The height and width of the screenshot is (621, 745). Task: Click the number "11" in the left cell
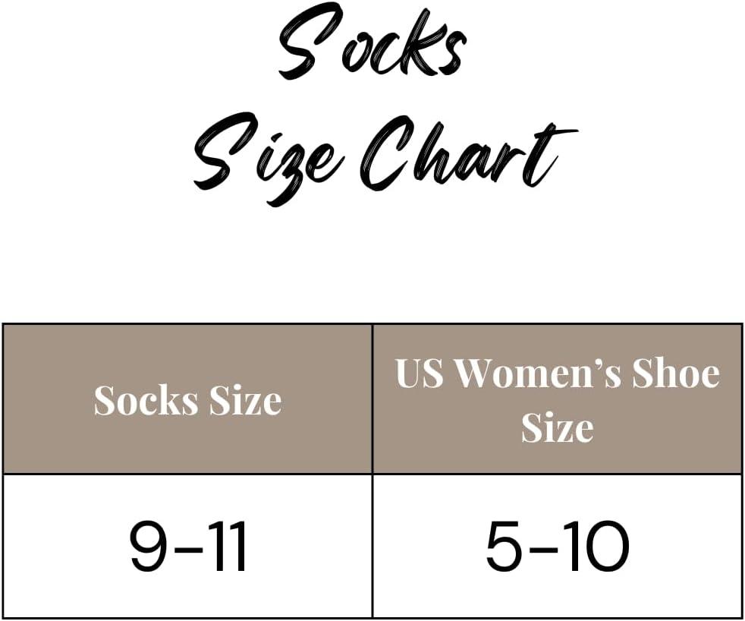228,547
